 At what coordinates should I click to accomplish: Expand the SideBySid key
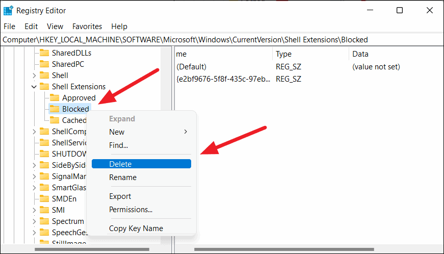click(34, 165)
